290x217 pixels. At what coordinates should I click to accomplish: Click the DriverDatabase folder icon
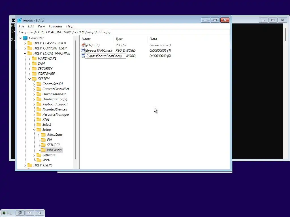pos(39,94)
